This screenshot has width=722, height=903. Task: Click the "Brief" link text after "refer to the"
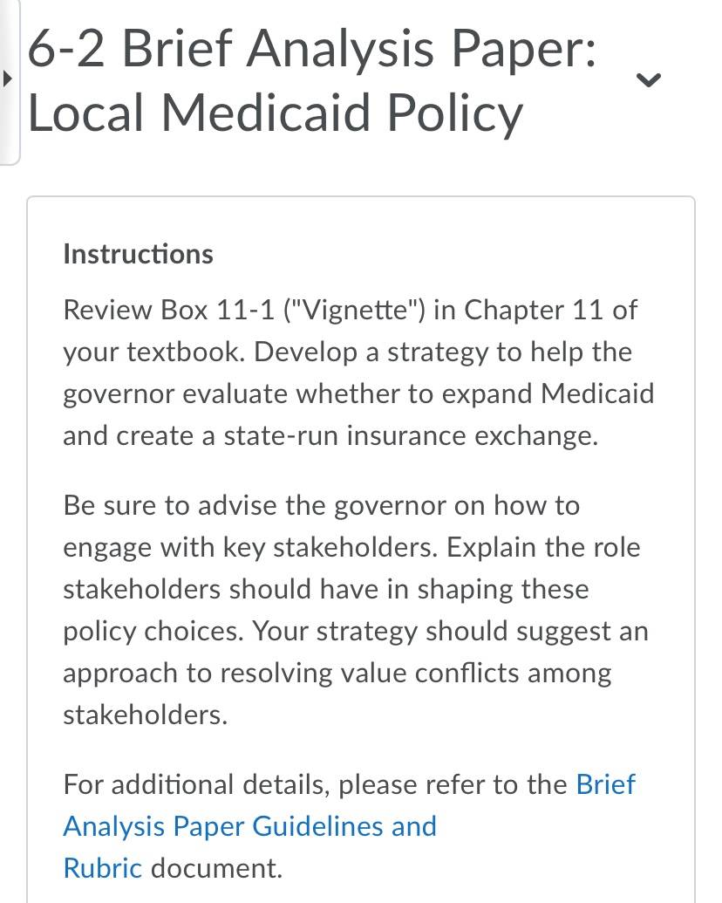(x=605, y=784)
